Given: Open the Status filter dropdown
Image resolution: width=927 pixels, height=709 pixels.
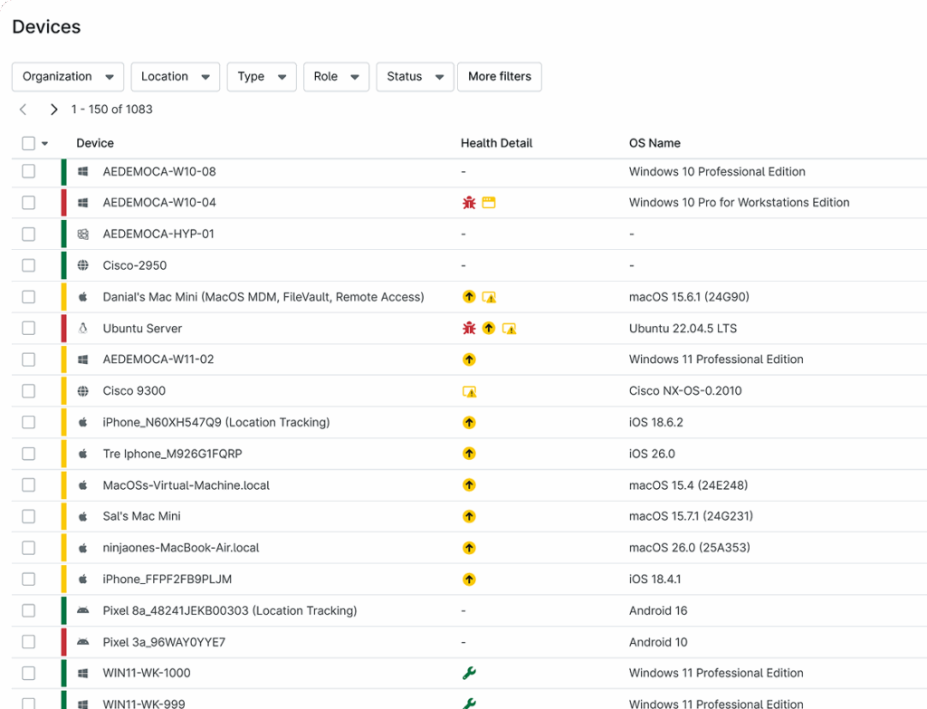Looking at the screenshot, I should 414,77.
